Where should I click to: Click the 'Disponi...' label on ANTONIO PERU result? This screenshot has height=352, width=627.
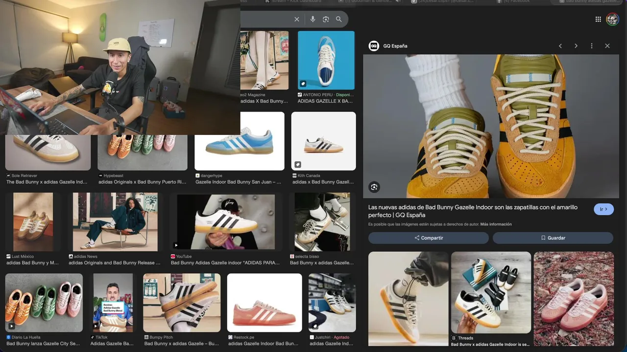[345, 95]
